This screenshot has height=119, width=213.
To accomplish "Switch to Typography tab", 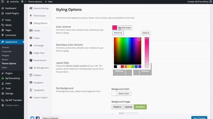I will (39, 90).
